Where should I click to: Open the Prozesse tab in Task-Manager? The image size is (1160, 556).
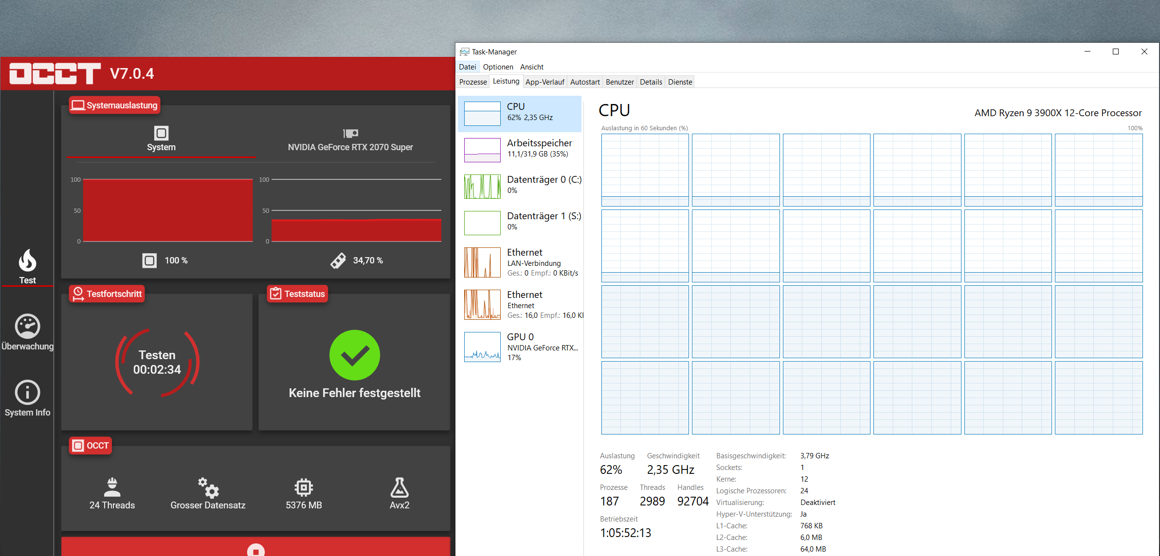pos(472,82)
